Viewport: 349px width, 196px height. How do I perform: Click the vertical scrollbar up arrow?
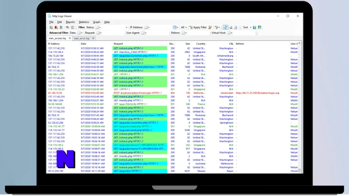[300, 43]
